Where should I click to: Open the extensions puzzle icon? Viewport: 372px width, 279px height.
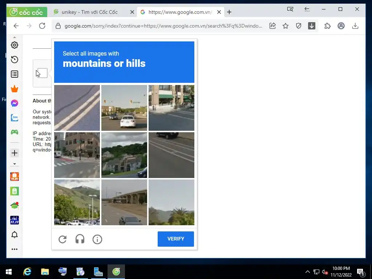coord(327,26)
